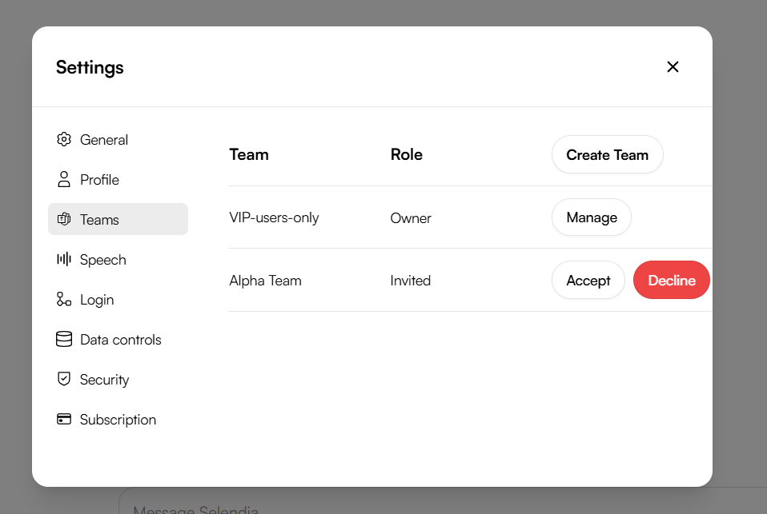The height and width of the screenshot is (514, 767).
Task: Click the Data controls database icon
Action: 64,339
